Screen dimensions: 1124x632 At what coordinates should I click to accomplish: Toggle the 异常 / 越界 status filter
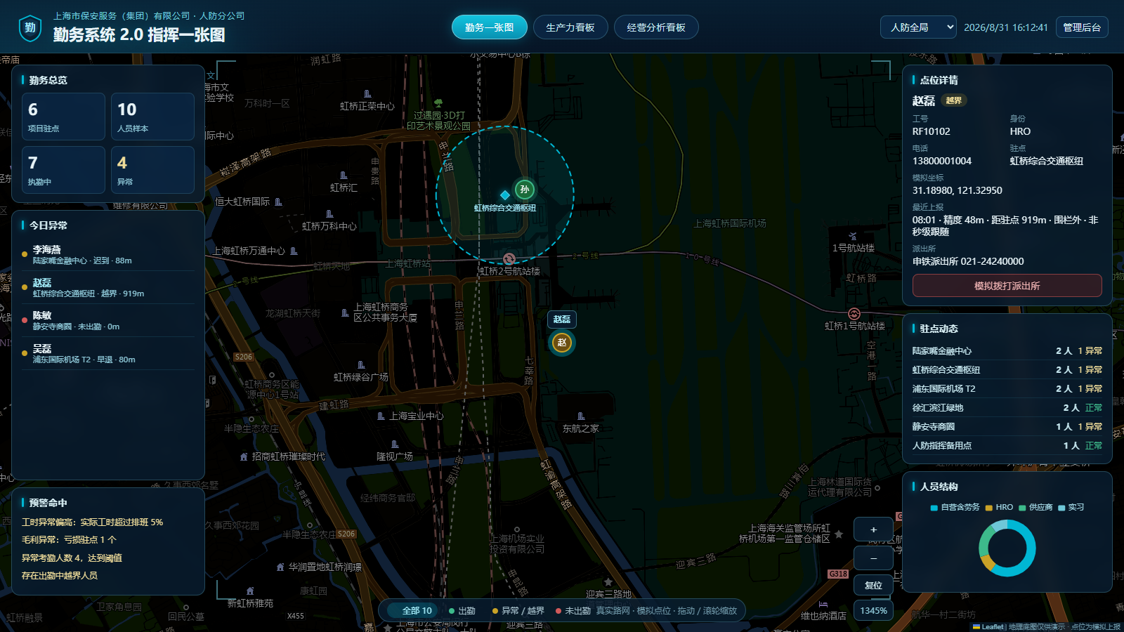[518, 611]
